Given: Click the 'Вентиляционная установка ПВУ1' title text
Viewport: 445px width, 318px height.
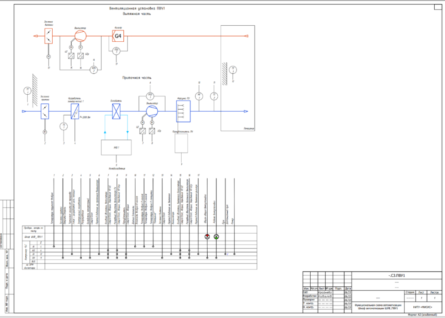Looking at the screenshot, I should click(x=137, y=9).
